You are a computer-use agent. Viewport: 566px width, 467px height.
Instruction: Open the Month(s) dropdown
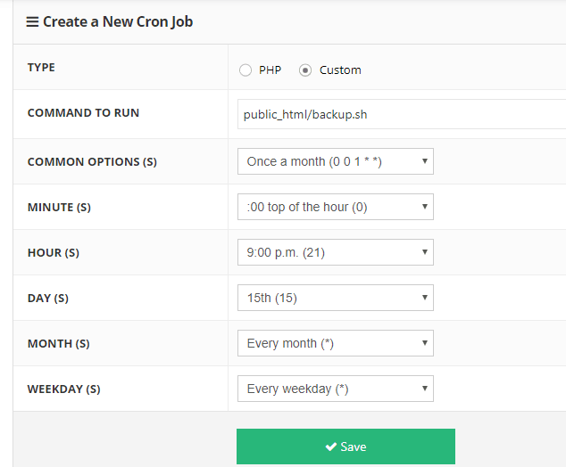(335, 343)
